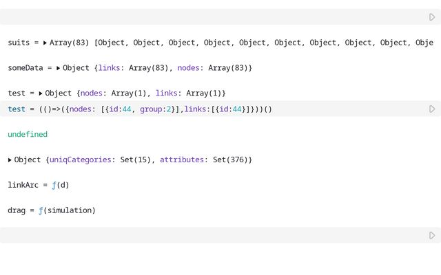This screenshot has width=441, height=275.
Task: Click the suits variable name
Action: click(19, 43)
